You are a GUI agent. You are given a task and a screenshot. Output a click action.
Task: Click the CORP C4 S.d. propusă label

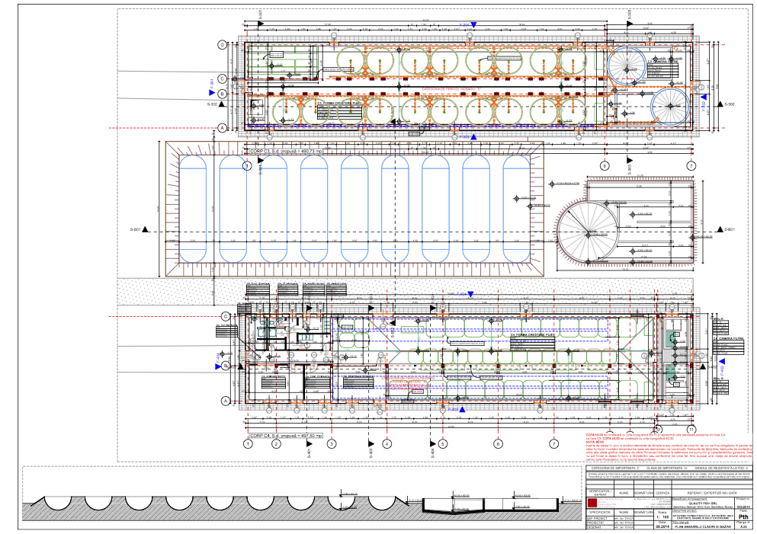click(285, 436)
